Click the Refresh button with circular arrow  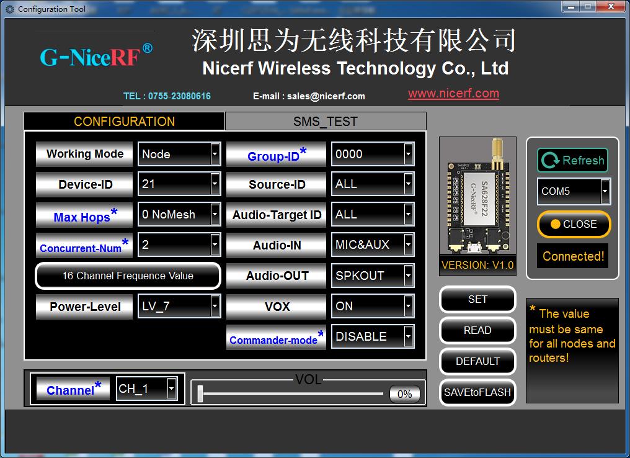coord(572,160)
